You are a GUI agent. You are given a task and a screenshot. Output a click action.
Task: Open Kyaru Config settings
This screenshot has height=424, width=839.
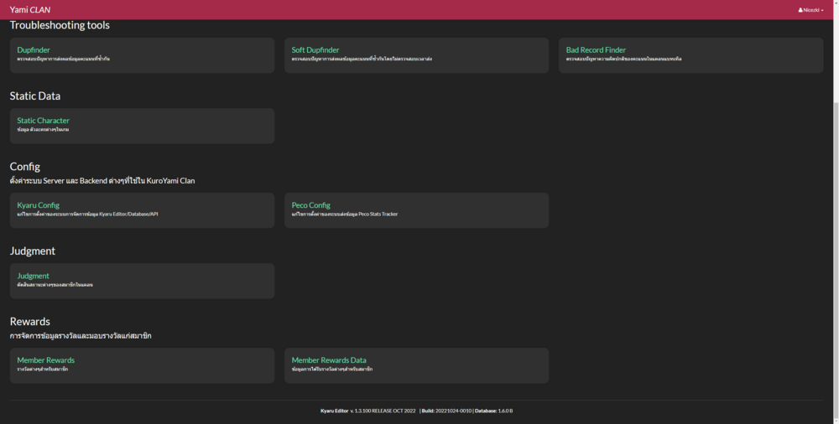tap(38, 205)
